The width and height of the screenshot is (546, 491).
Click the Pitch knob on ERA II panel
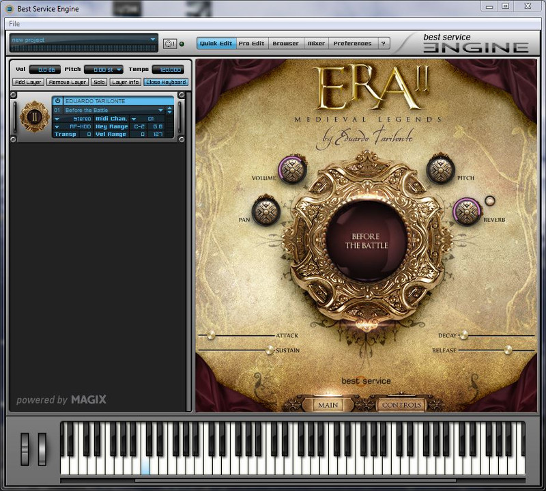[x=440, y=170]
